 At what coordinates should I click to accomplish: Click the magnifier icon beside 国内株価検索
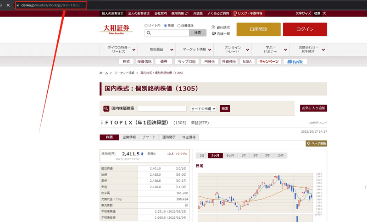pyautogui.click(x=106, y=108)
